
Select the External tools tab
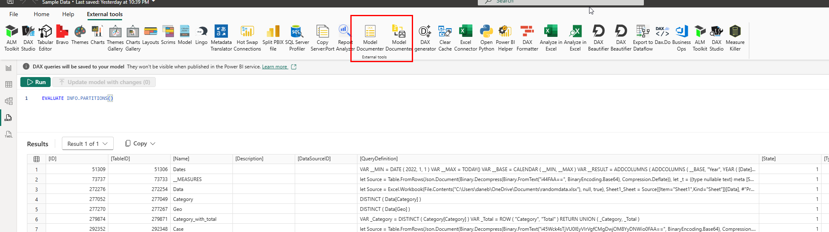[x=105, y=14]
